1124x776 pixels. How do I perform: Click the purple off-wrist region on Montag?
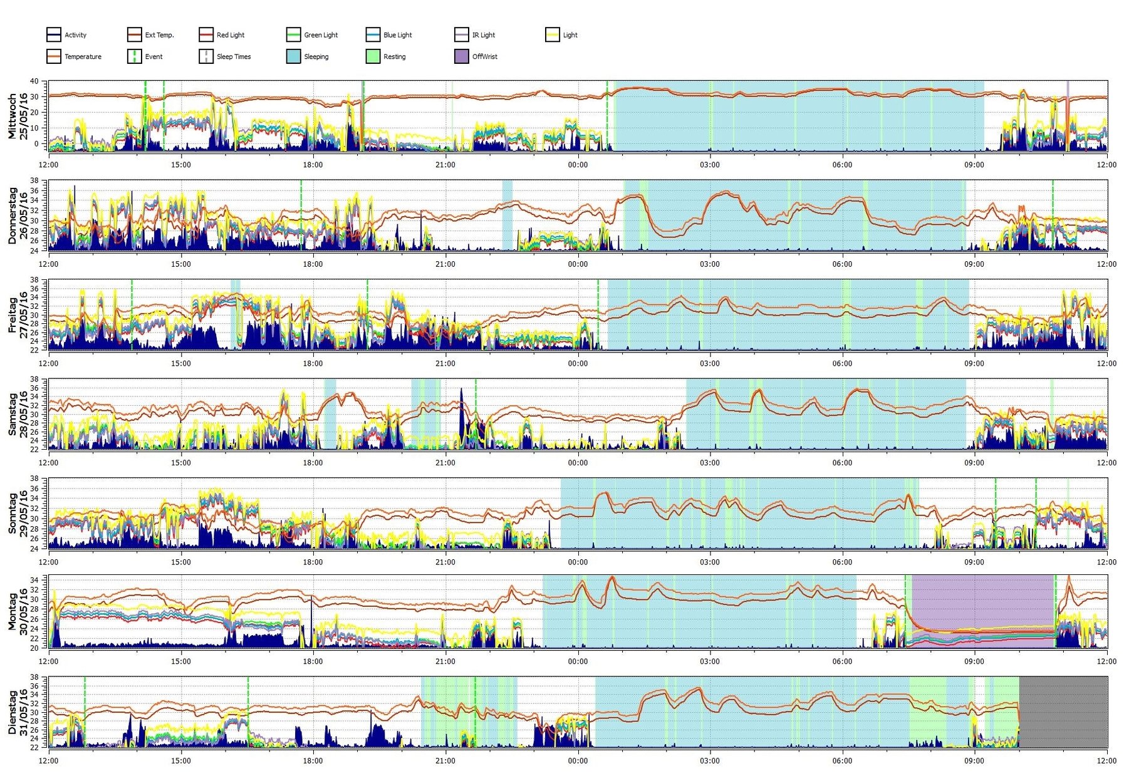click(x=981, y=601)
